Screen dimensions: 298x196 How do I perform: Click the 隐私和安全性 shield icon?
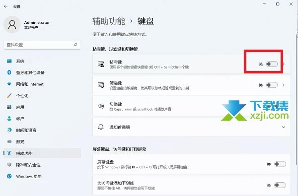[x=9, y=165]
